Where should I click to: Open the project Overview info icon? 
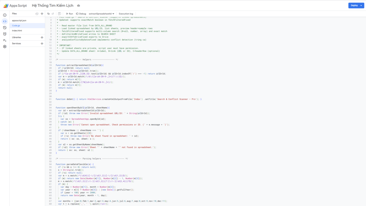(x=5, y=15)
